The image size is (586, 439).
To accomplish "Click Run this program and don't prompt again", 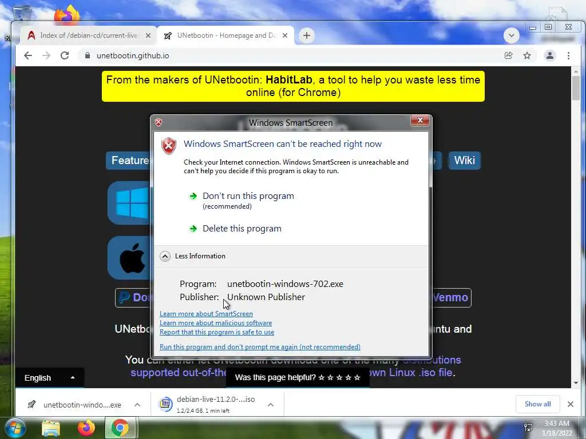I will pyautogui.click(x=260, y=347).
